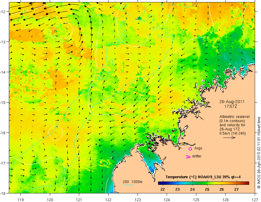Click the "200 1000m" depth contour label
The image size is (261, 202).
133,182
